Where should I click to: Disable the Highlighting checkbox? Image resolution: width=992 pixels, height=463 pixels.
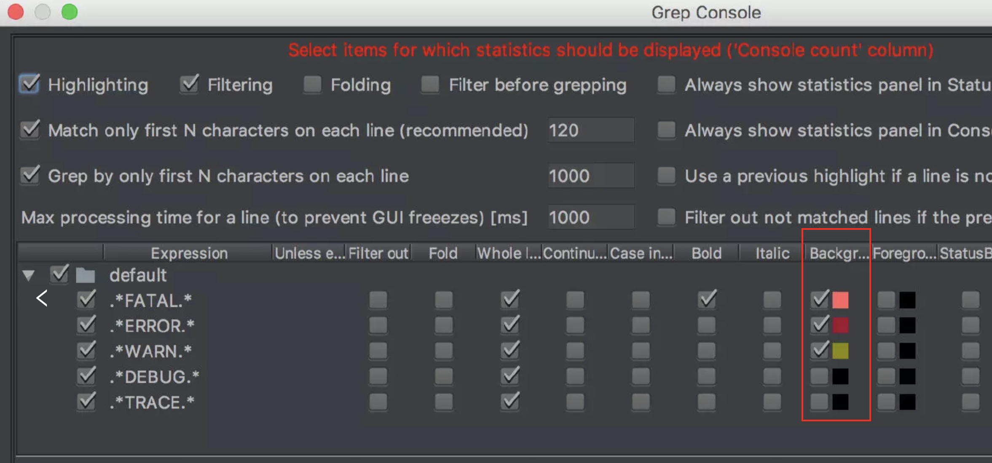tap(29, 84)
